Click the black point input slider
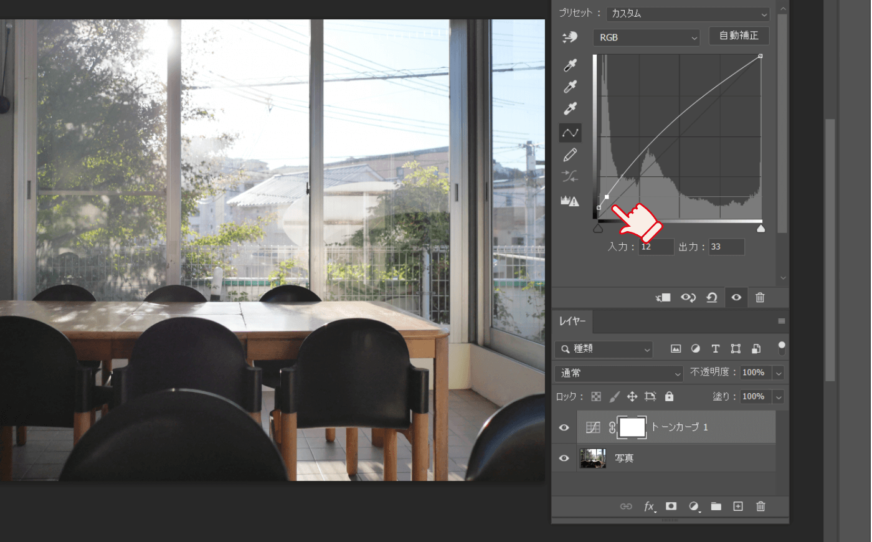This screenshot has width=872, height=542. 598,229
